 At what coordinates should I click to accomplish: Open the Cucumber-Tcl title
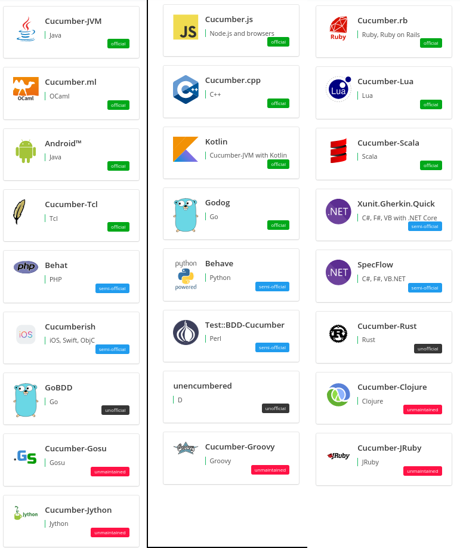pos(71,204)
